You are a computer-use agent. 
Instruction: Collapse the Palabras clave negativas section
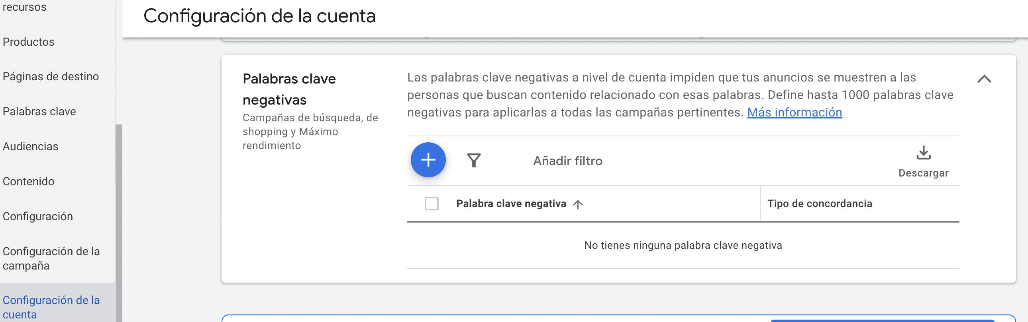pos(984,79)
